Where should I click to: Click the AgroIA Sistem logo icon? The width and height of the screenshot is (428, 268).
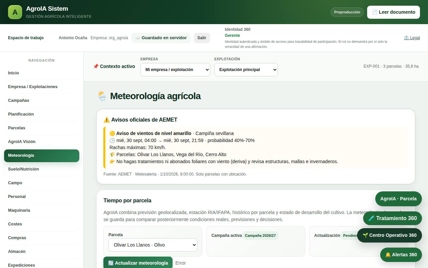(15, 12)
